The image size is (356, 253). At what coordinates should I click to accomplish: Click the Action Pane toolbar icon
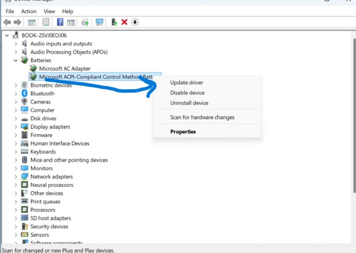71,22
